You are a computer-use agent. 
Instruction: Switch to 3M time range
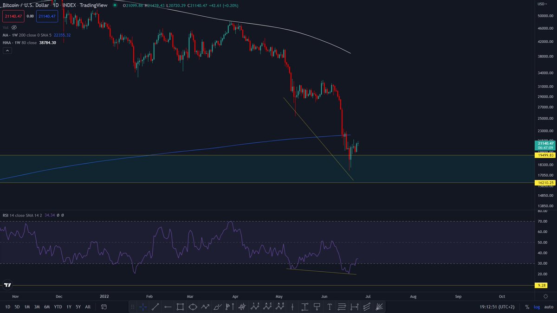click(x=37, y=307)
